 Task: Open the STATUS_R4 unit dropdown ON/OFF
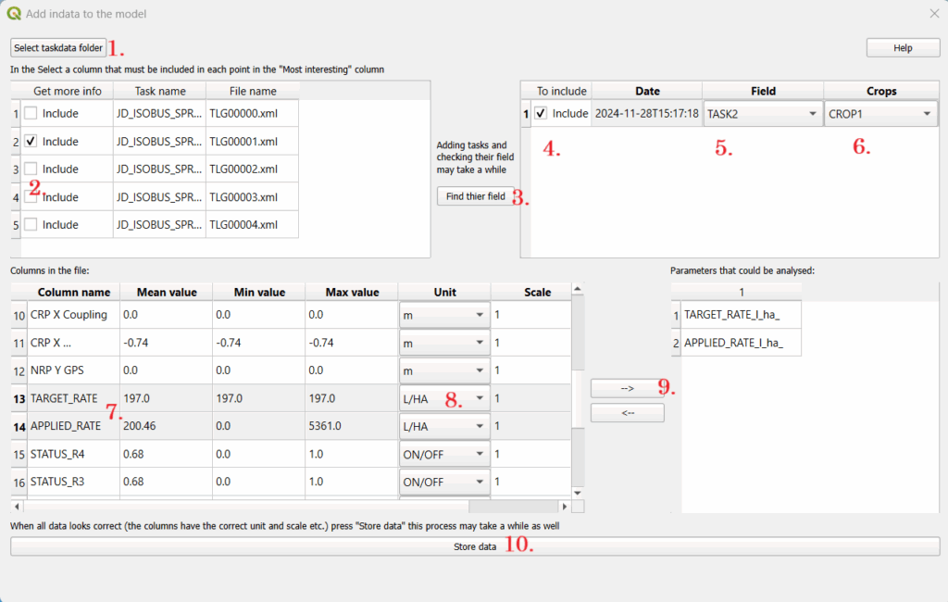[x=443, y=454]
